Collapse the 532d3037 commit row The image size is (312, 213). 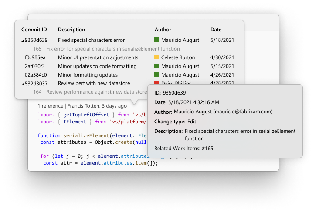coord(23,84)
